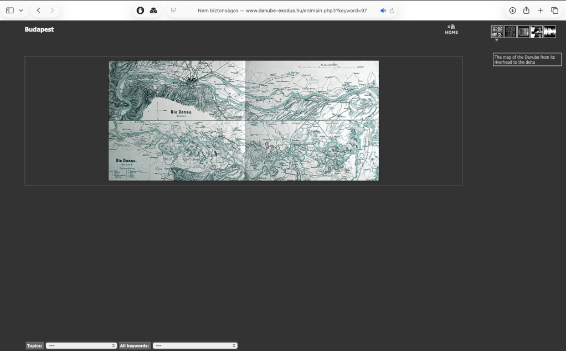
Task: Click the Danube map caption box
Action: point(527,60)
